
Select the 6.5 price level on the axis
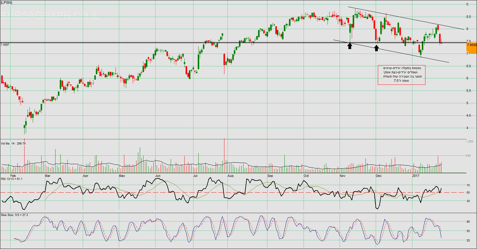[x=469, y=66]
